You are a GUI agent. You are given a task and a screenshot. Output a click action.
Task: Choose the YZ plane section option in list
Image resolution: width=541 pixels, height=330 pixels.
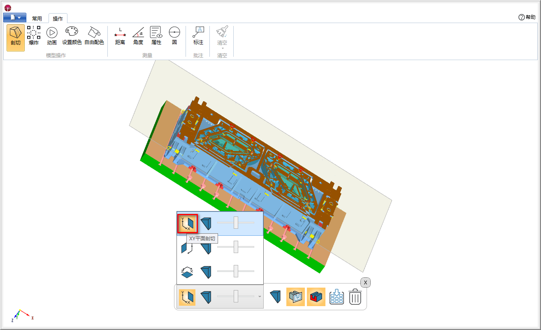pos(187,247)
